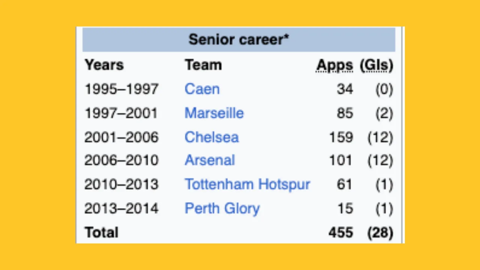Image resolution: width=480 pixels, height=270 pixels.
Task: Open the Caen team link
Action: pos(202,89)
